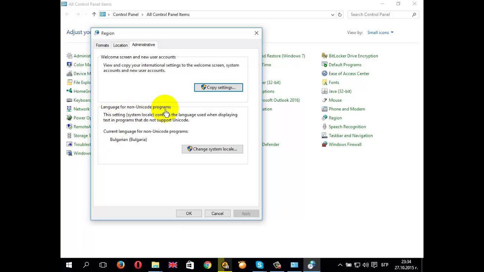Open Change system locale dialog
Image resolution: width=484 pixels, height=272 pixels.
pos(212,149)
